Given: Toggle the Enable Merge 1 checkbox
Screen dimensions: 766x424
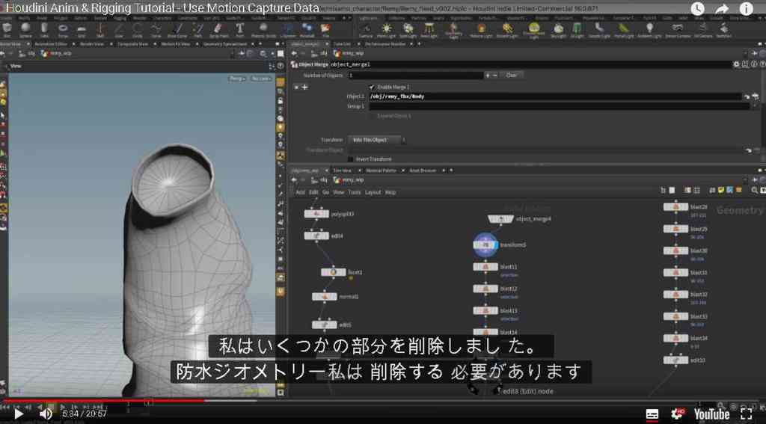Looking at the screenshot, I should (372, 87).
